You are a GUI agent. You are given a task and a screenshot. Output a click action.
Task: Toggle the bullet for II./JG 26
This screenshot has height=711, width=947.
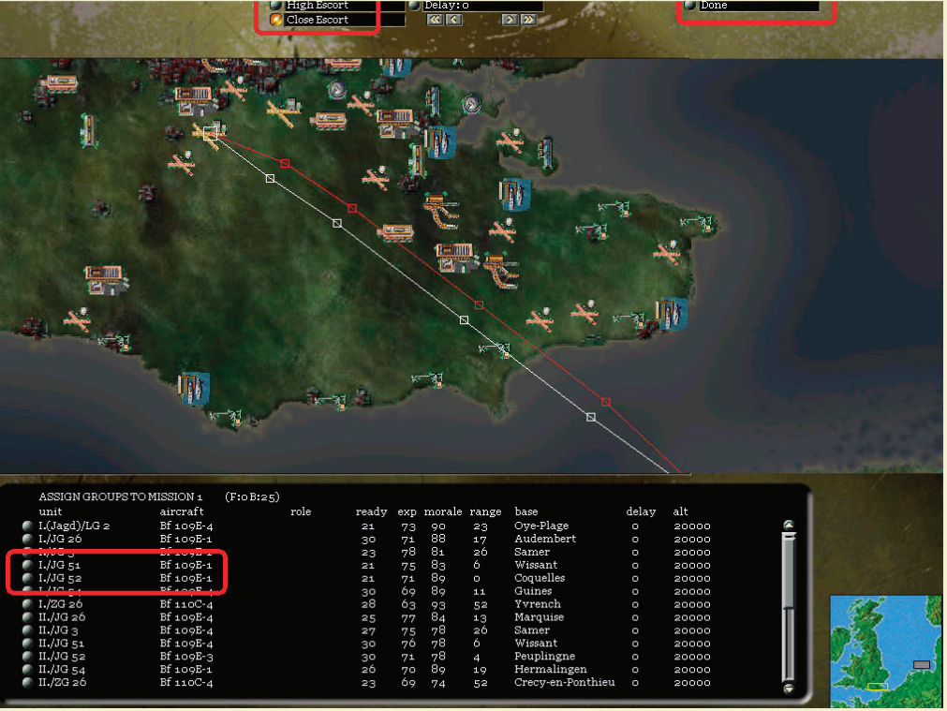click(x=27, y=617)
